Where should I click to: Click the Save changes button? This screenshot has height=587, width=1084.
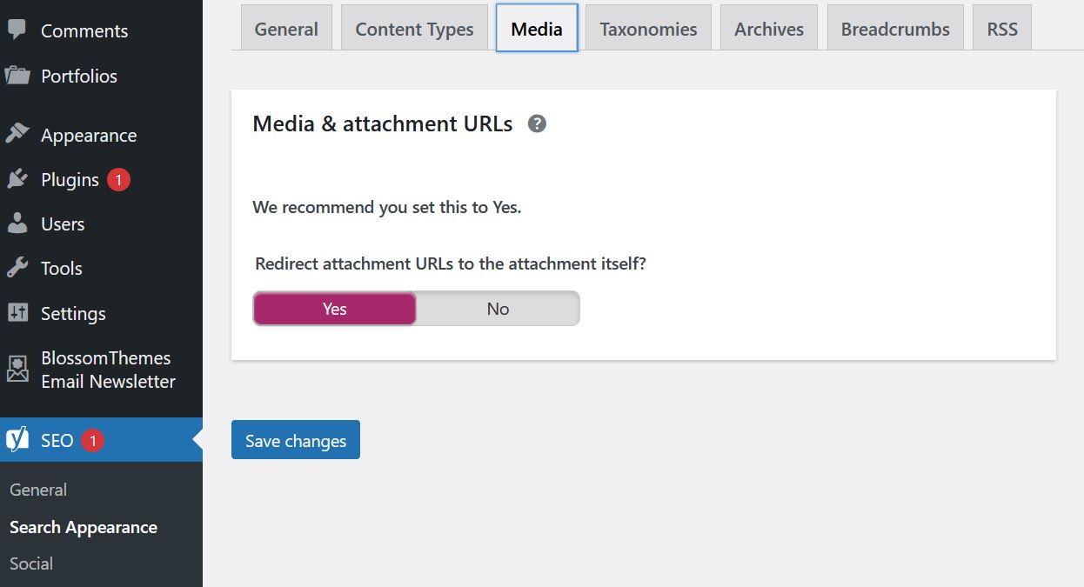click(296, 440)
